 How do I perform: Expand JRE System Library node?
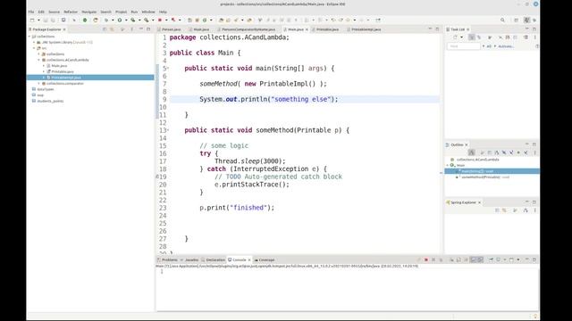point(34,42)
